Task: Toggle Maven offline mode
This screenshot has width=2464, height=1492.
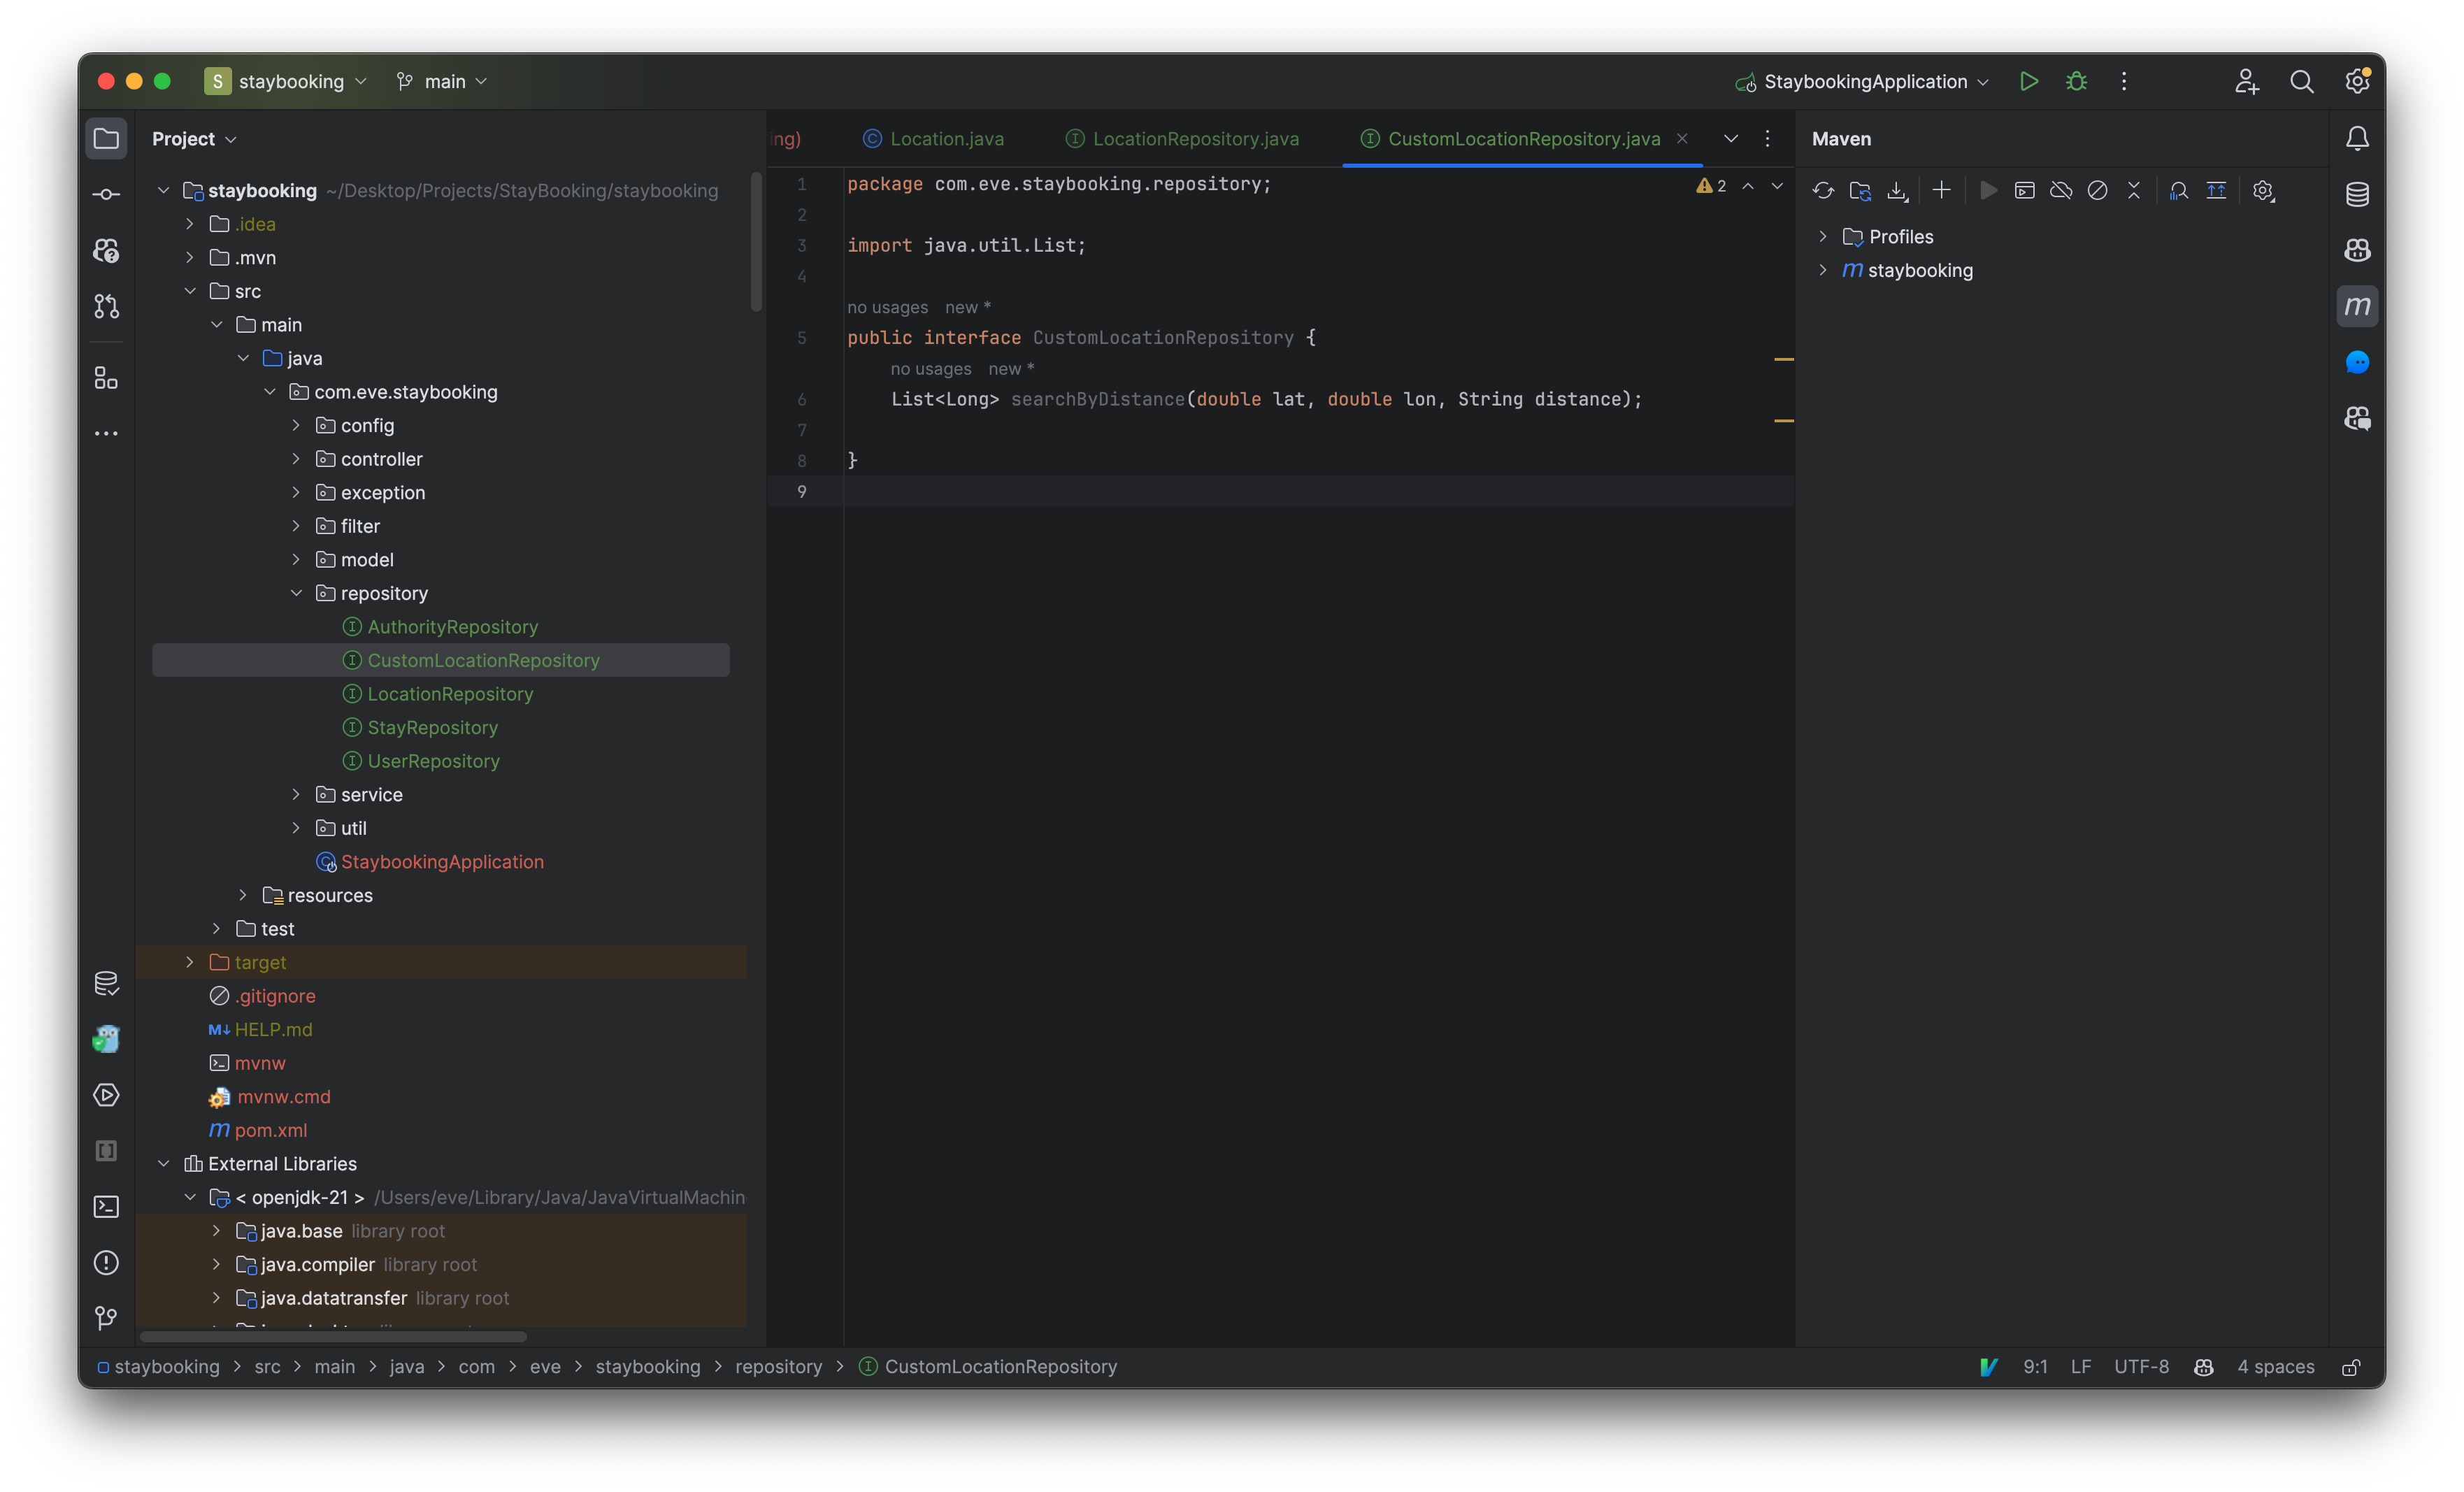Action: [x=2061, y=190]
